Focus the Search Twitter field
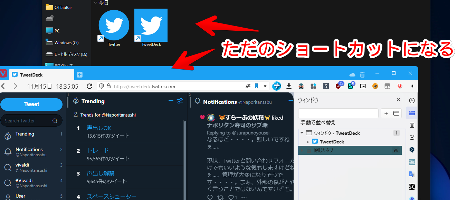Image resolution: width=457 pixels, height=200 pixels. [x=31, y=121]
